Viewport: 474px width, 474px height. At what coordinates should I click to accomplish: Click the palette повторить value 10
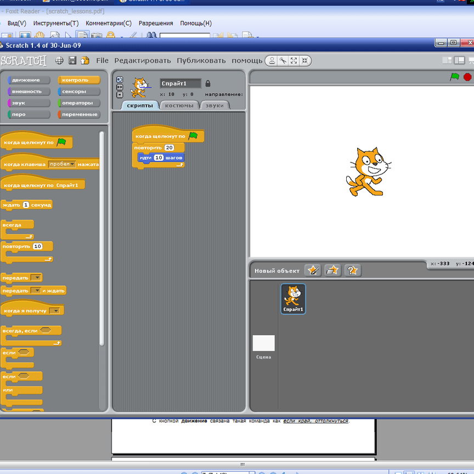[37, 246]
